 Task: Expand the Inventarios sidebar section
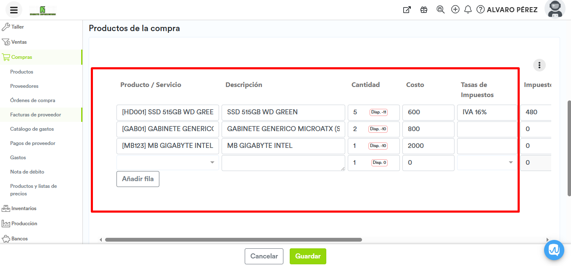(x=24, y=208)
